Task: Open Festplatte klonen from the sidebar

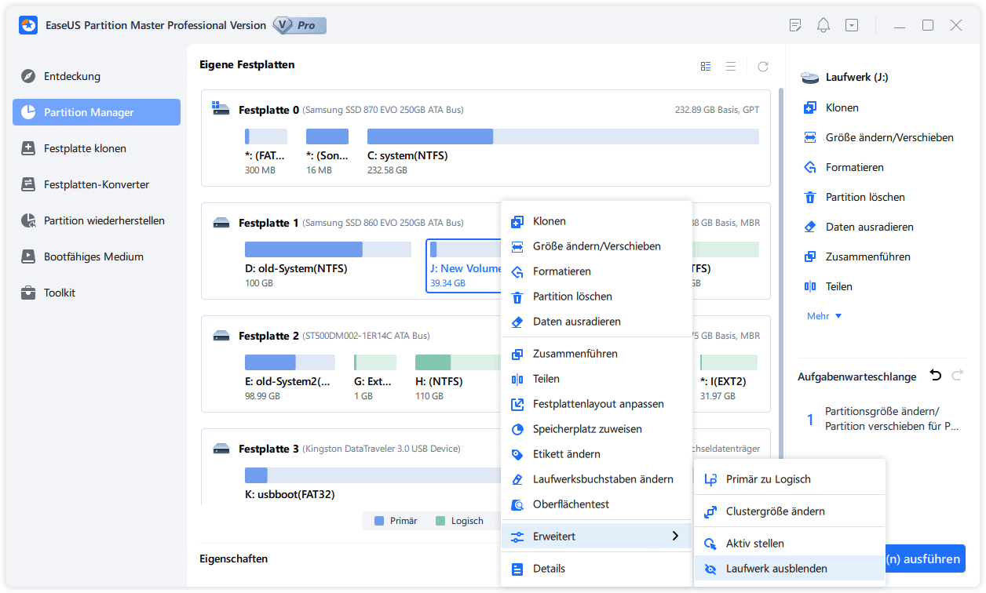Action: [x=97, y=148]
